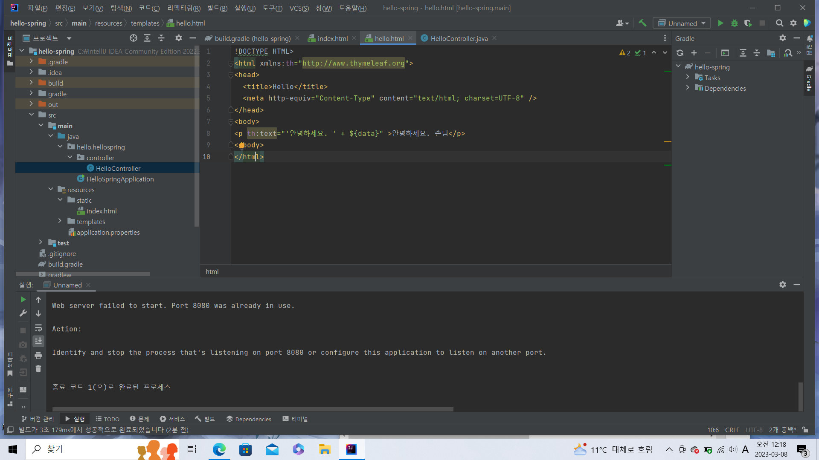Open 버전 관리 tool window button
The image size is (819, 460).
[x=38, y=419]
